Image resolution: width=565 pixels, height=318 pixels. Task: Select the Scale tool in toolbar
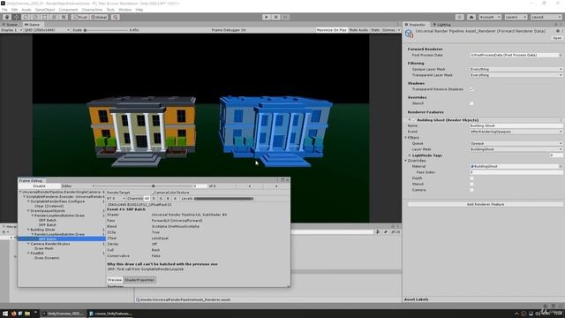[x=35, y=17]
